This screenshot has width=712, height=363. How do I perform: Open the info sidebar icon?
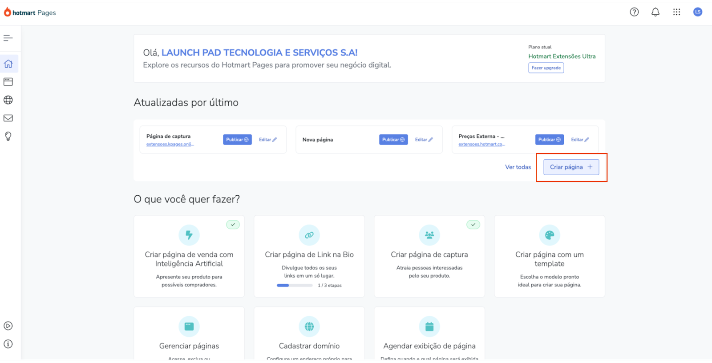(8, 344)
